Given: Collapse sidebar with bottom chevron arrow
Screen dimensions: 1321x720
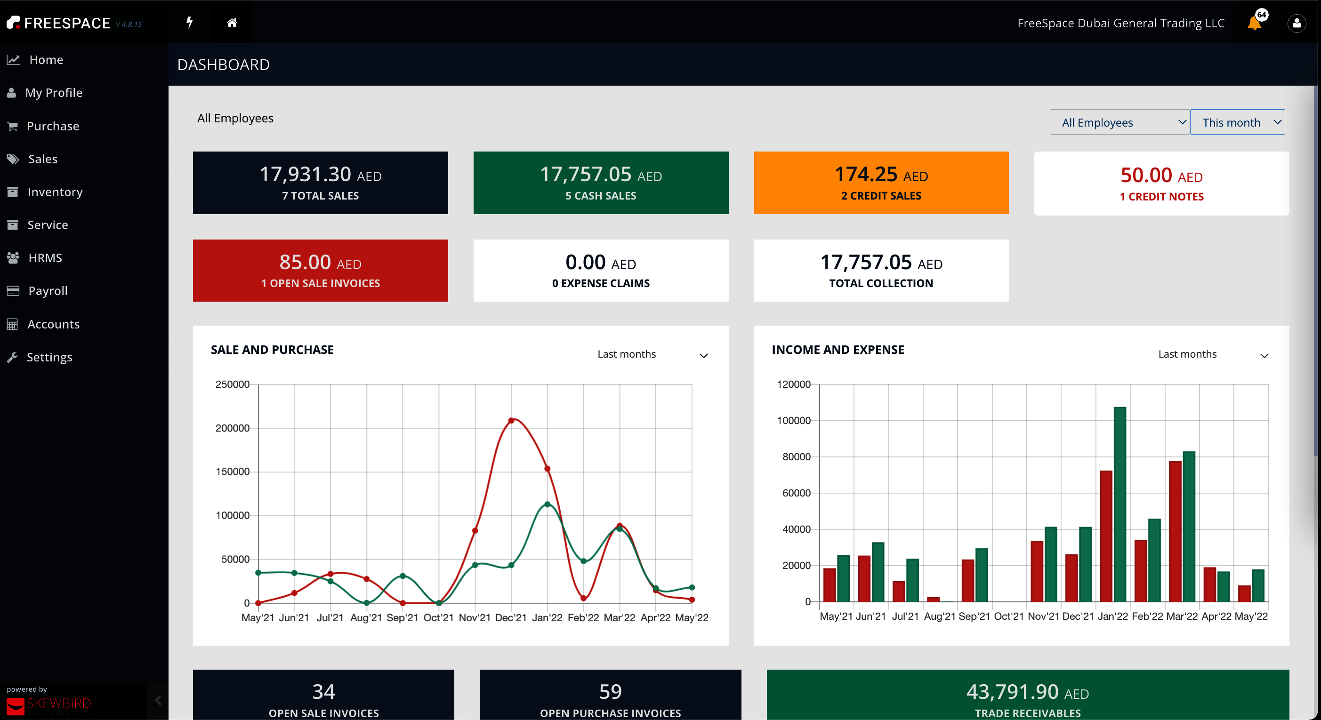Looking at the screenshot, I should click(x=158, y=700).
